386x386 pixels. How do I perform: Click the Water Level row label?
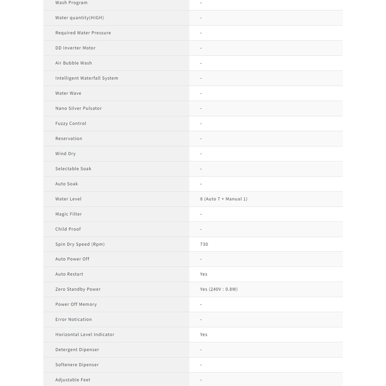68,199
